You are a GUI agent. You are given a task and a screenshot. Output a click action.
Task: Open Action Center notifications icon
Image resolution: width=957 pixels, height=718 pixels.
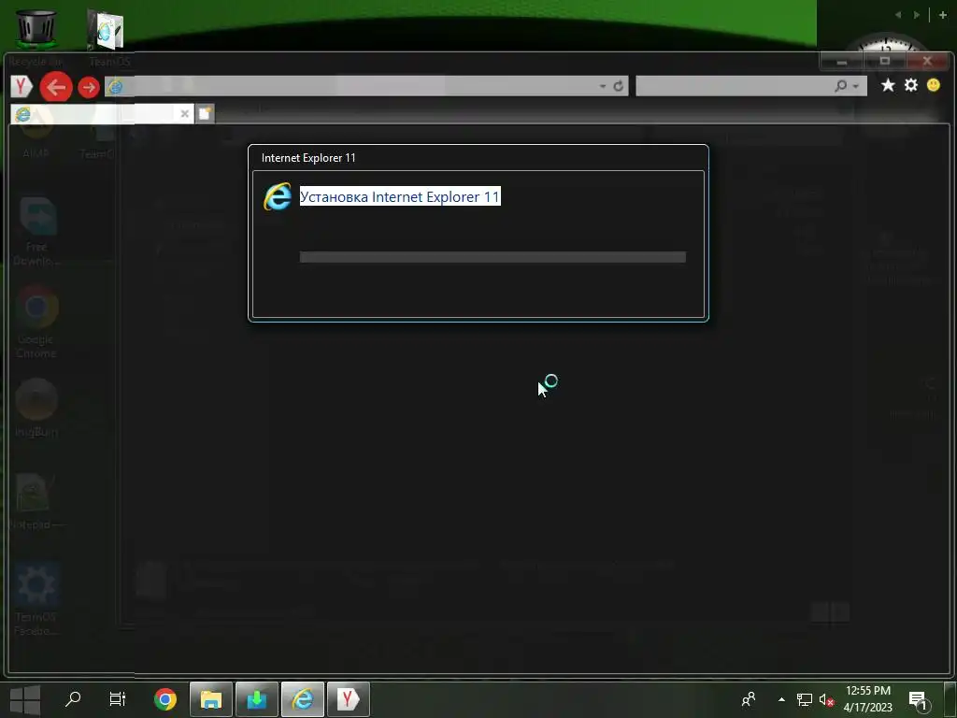(918, 699)
